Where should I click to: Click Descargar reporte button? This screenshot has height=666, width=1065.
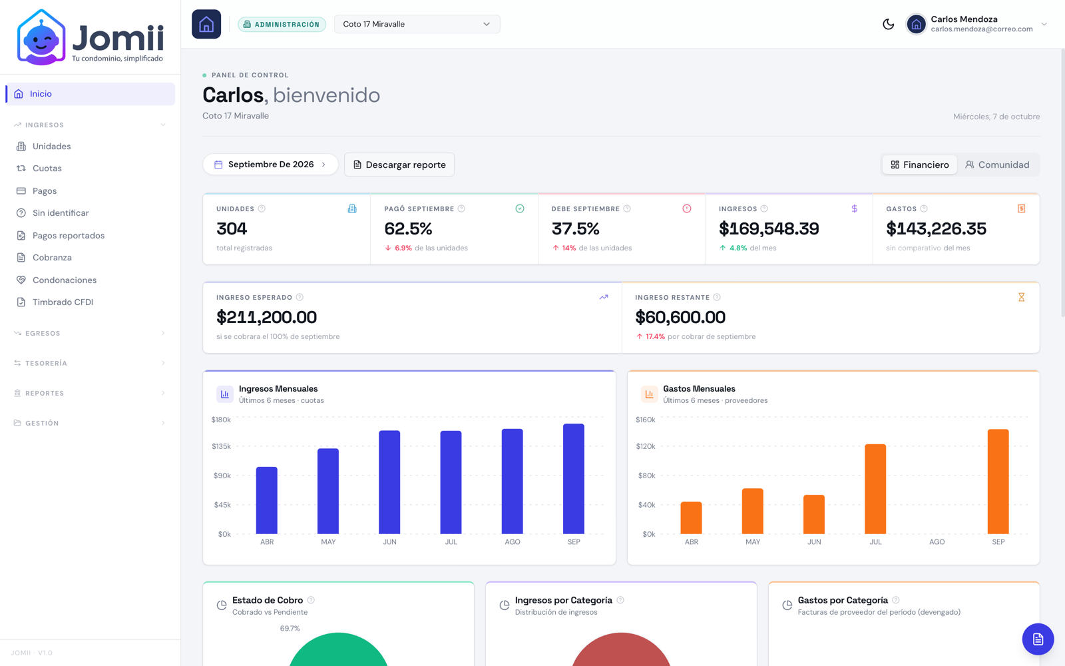click(x=399, y=165)
